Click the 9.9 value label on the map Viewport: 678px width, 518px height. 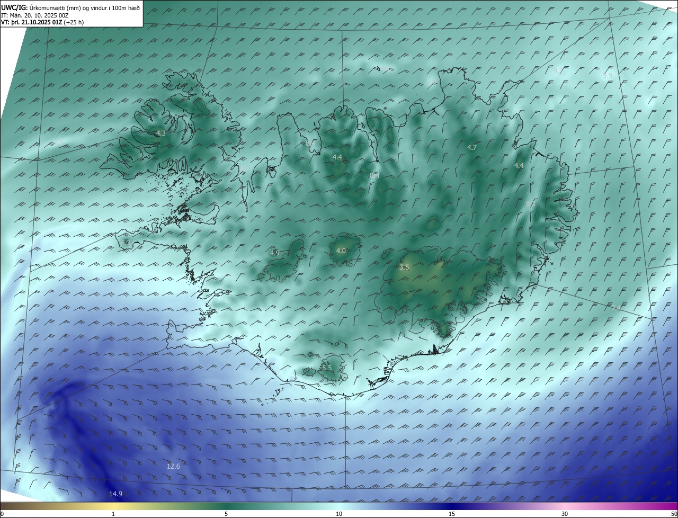click(x=608, y=76)
